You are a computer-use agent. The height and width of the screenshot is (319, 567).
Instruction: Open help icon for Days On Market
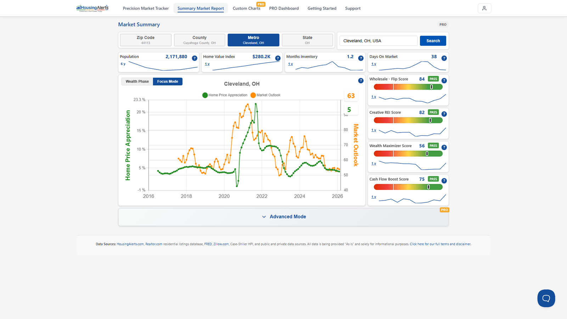click(x=444, y=58)
